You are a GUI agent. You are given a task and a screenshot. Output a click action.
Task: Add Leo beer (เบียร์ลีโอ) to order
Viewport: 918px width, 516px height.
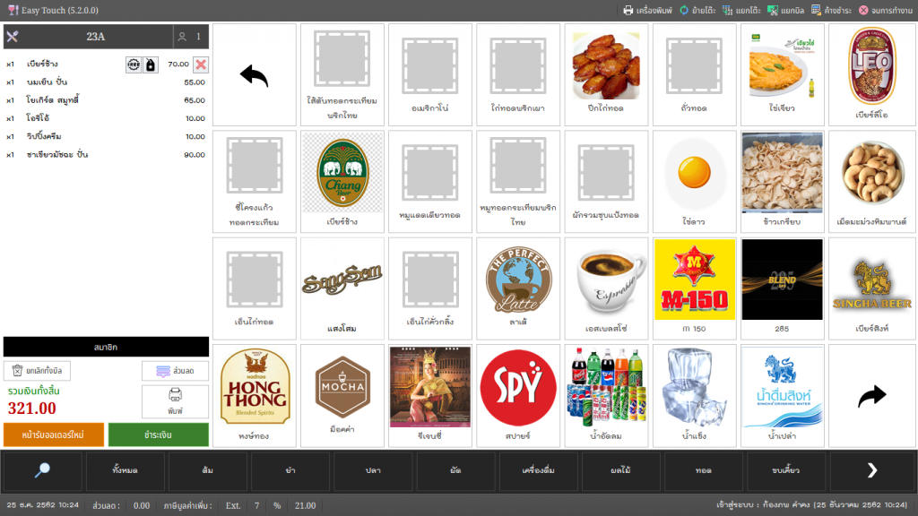pyautogui.click(x=871, y=75)
